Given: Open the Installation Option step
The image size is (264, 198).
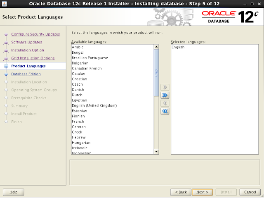Looking at the screenshot, I should tap(28, 50).
